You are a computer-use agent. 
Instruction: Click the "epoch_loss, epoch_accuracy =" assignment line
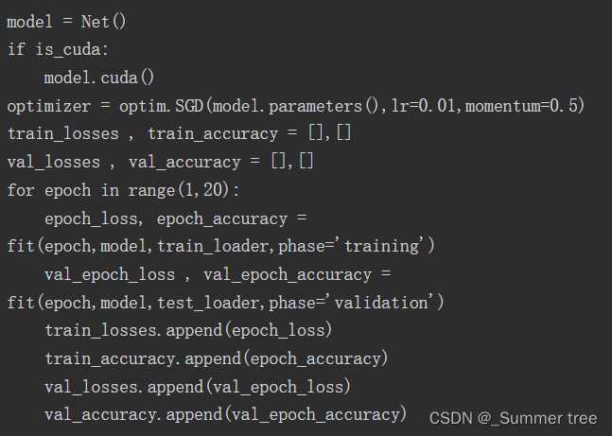click(176, 218)
